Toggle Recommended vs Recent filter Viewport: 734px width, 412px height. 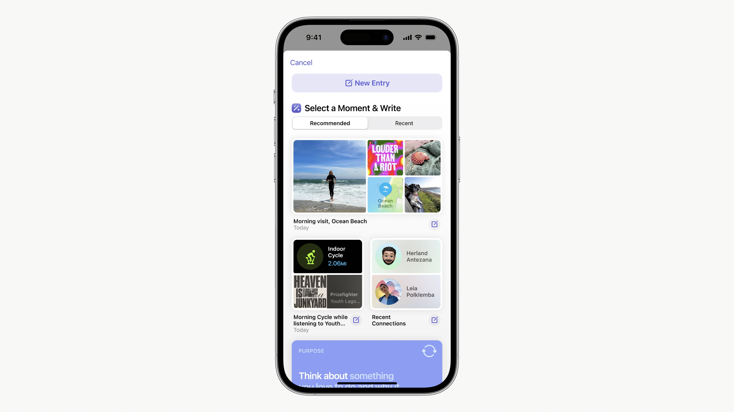pyautogui.click(x=404, y=123)
